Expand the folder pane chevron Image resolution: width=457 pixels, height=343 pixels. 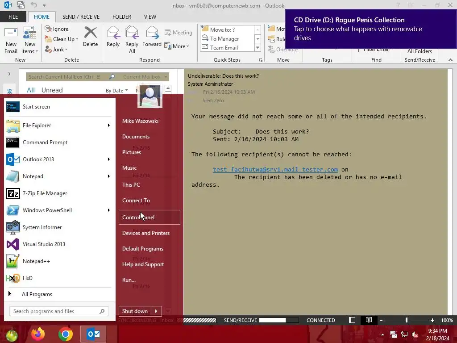[x=9, y=74]
